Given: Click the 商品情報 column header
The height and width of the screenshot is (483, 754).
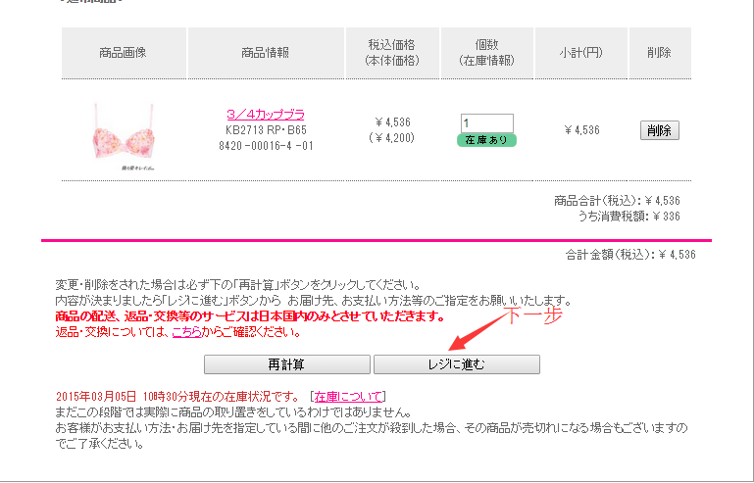Looking at the screenshot, I should click(x=266, y=53).
